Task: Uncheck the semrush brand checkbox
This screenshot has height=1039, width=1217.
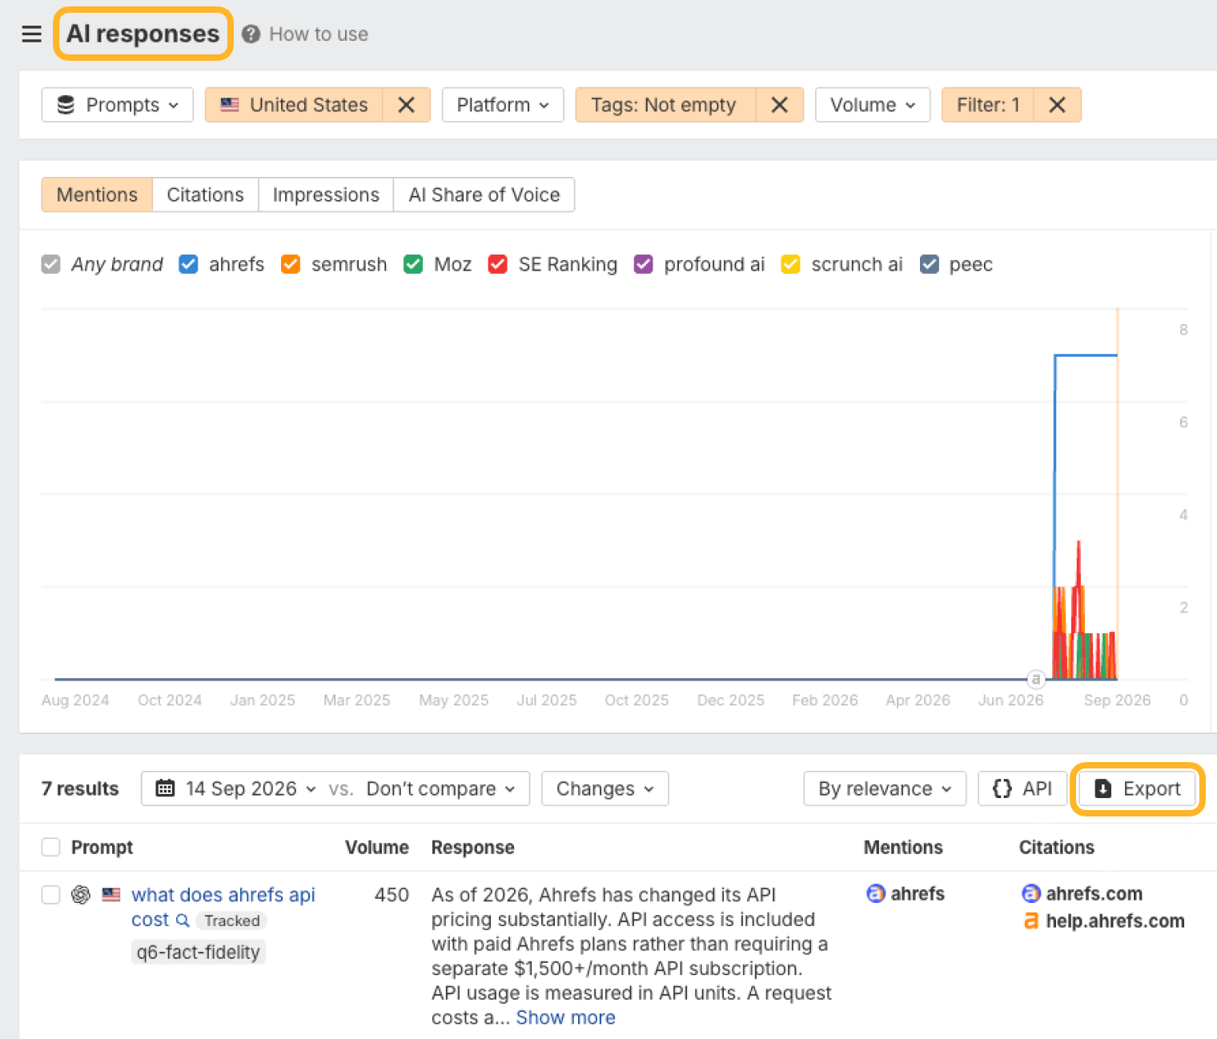Action: click(x=291, y=264)
